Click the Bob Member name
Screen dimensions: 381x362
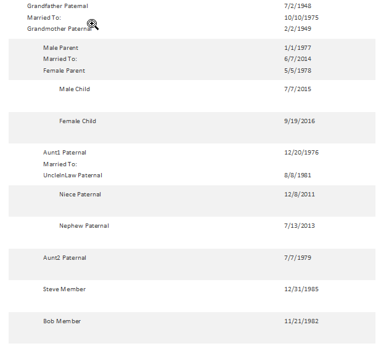pyautogui.click(x=62, y=321)
